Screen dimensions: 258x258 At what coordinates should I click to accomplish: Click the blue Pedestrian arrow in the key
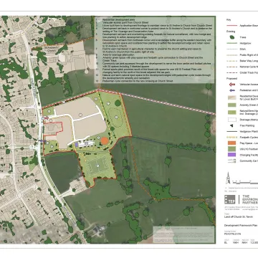click(231, 90)
